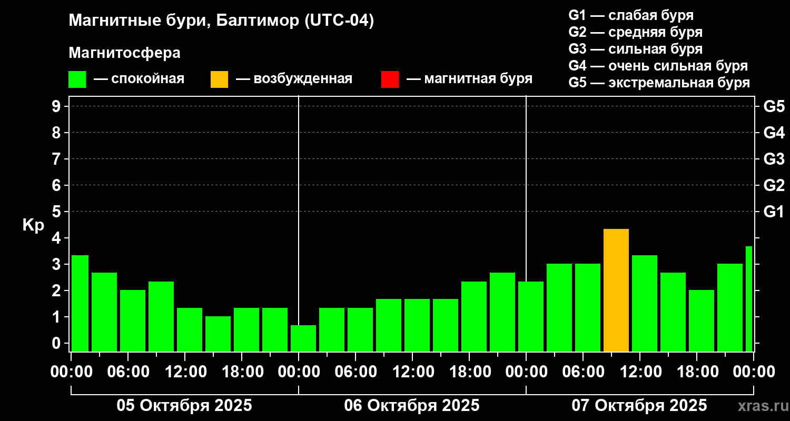This screenshot has height=421, width=790.
Task: Click the 06:00 time label under 06 October
Action: (x=355, y=372)
